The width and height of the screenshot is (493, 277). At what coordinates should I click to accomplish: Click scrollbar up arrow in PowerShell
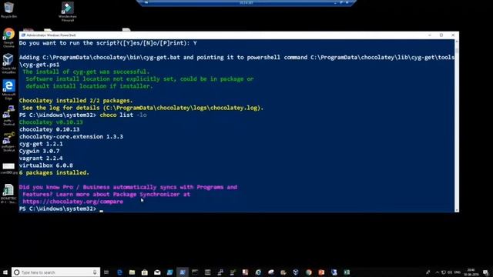(457, 42)
